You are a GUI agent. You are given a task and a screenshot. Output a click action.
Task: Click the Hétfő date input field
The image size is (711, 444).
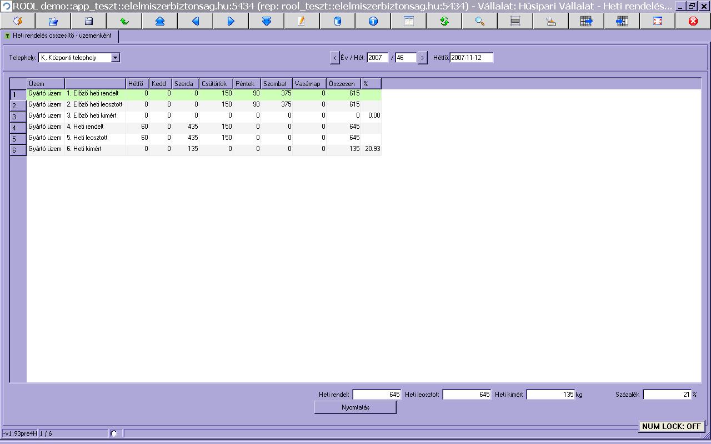point(471,58)
